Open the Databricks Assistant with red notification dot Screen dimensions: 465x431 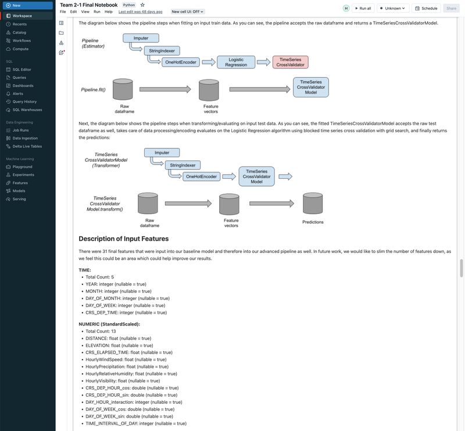(x=62, y=53)
